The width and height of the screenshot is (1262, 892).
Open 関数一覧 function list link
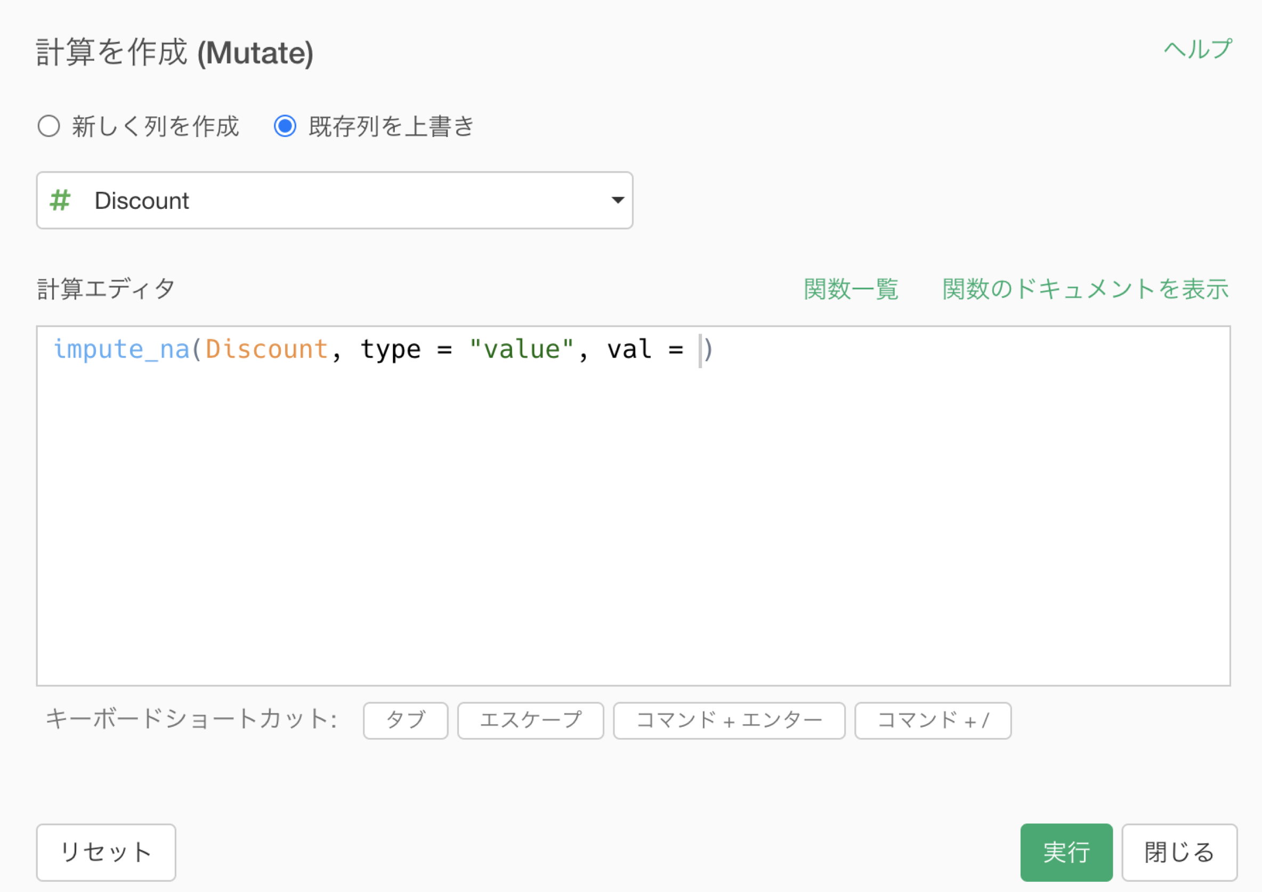[851, 289]
